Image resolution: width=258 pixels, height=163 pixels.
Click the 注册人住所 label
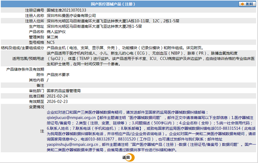click(35, 21)
